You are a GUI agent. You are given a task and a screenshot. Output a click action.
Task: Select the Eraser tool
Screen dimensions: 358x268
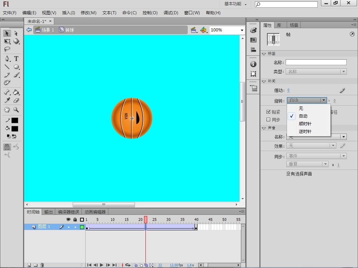[16, 100]
